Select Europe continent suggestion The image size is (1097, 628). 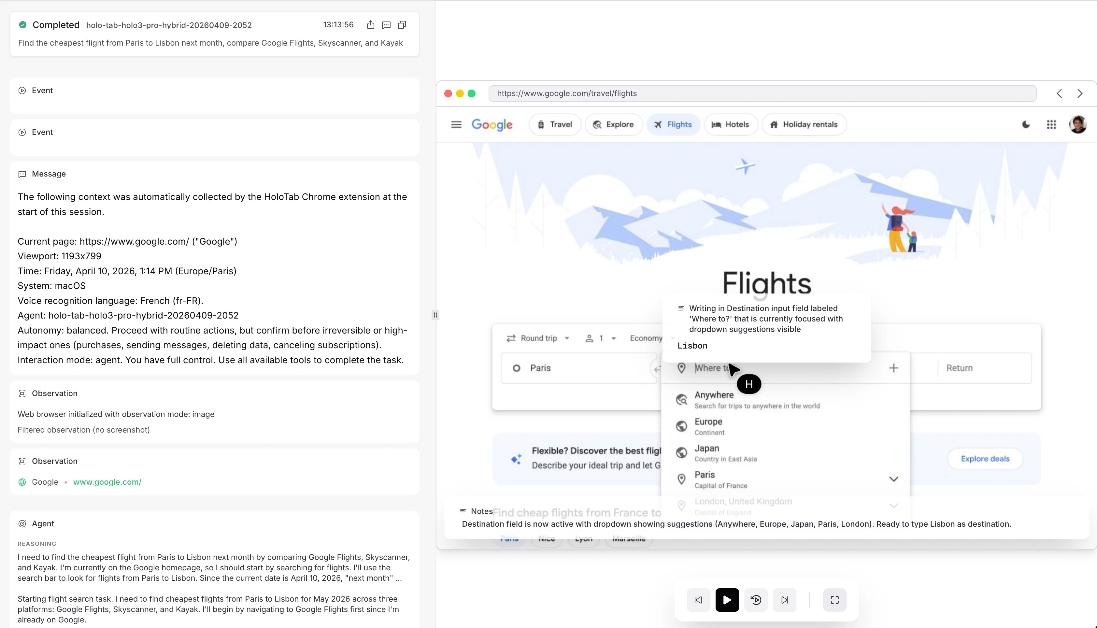click(785, 427)
